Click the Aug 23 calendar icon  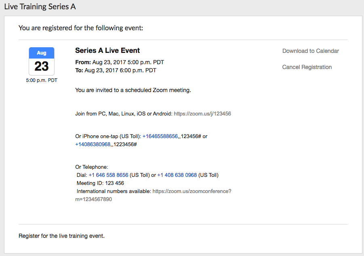tap(42, 61)
